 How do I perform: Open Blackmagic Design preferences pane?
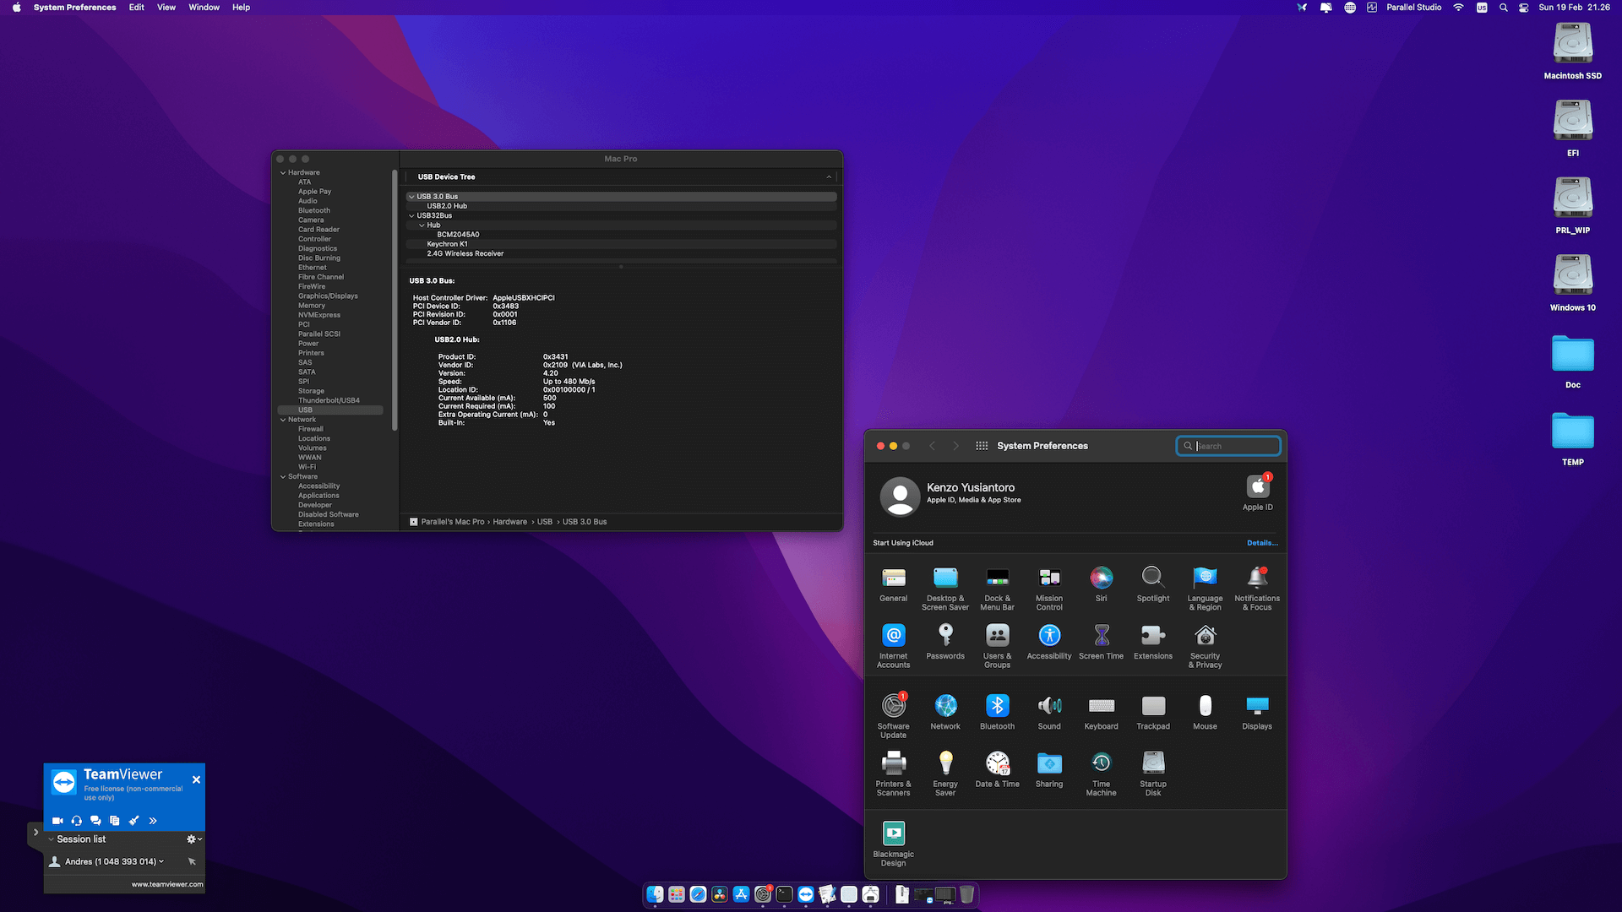(x=893, y=844)
